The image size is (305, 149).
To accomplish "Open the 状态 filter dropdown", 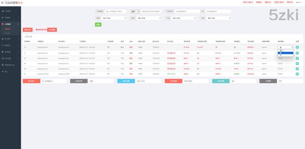I will point(219,18).
